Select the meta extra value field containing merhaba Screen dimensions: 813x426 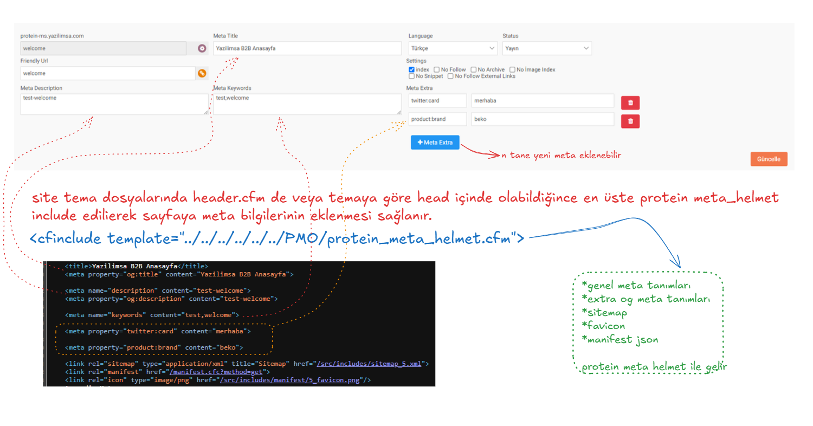click(542, 101)
